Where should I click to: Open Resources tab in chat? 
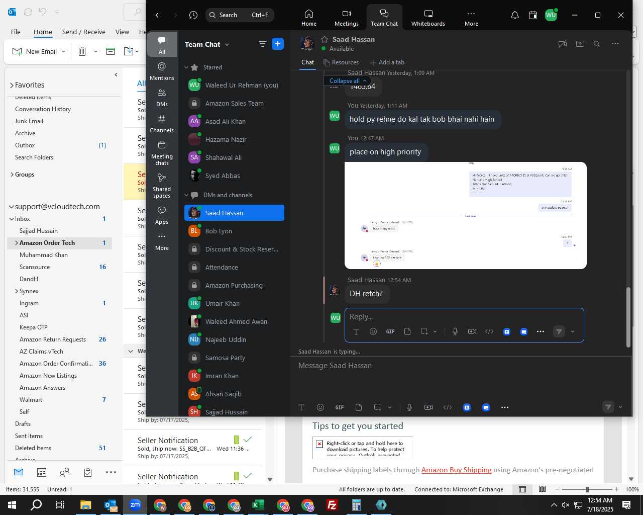click(x=341, y=62)
